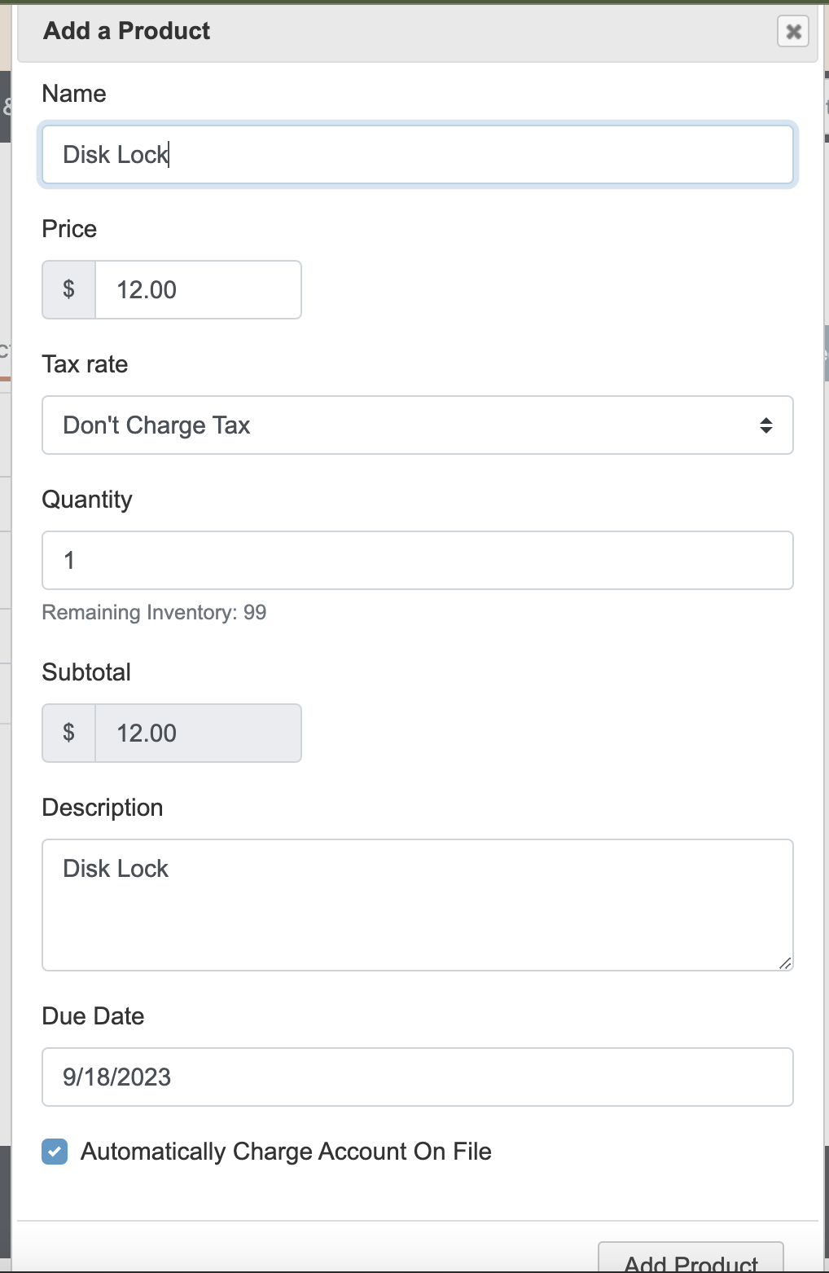
Task: Select the Don't Charge Tax option text
Action: pos(156,425)
